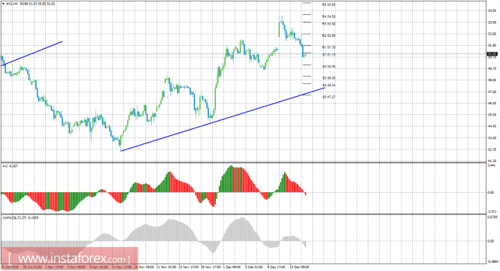Screen dimensions: 500x271
Task: Select the S1 51.13 pivot label
Action: [x=329, y=55]
